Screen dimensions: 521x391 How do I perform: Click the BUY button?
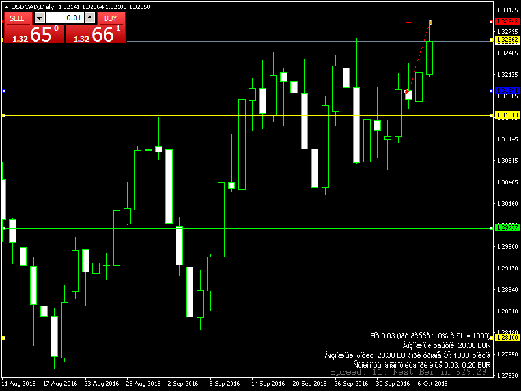pyautogui.click(x=111, y=18)
